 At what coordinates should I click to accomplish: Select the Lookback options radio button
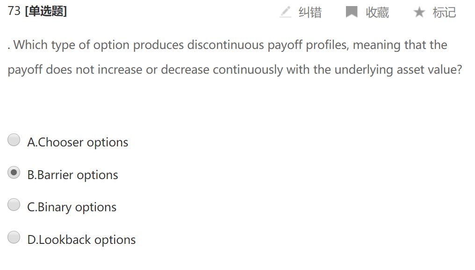pyautogui.click(x=14, y=237)
